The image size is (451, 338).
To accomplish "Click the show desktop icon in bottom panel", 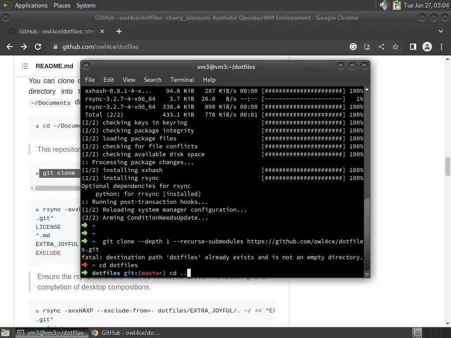I will [5, 333].
